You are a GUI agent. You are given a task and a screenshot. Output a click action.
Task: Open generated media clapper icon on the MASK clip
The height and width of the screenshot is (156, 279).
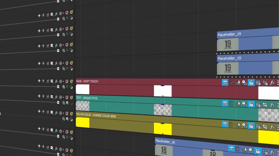(251, 83)
